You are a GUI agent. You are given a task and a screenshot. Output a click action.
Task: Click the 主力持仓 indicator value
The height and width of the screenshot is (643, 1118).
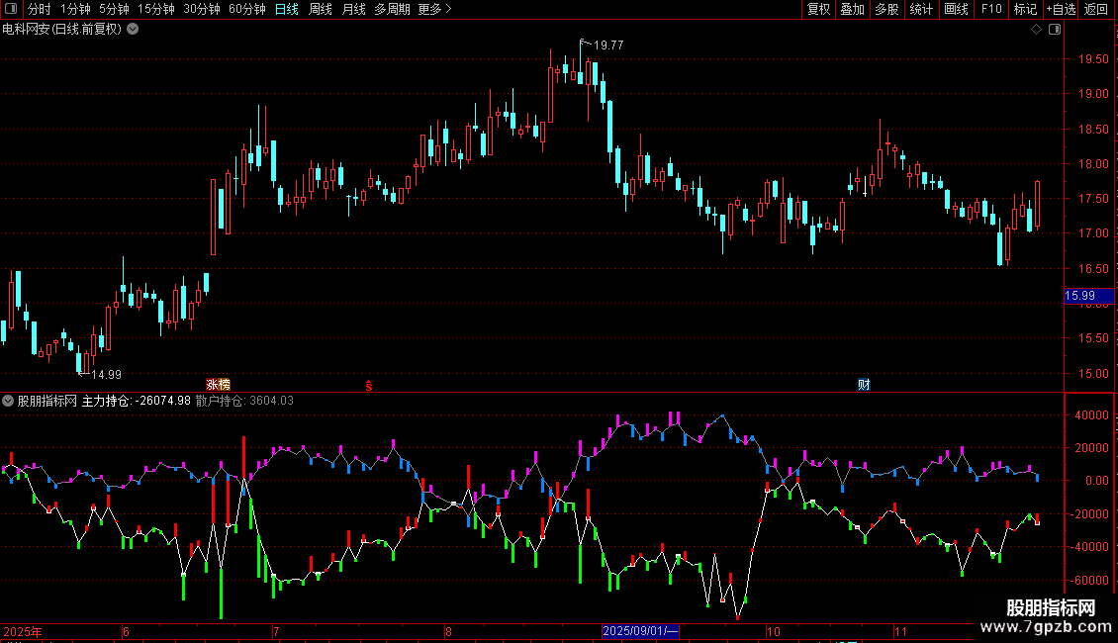[x=137, y=401]
